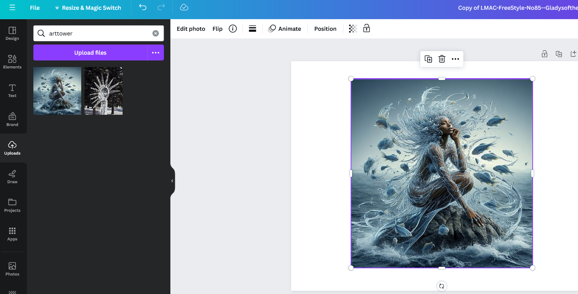The height and width of the screenshot is (294, 578).
Task: Click the search magnifier icon
Action: tap(41, 33)
